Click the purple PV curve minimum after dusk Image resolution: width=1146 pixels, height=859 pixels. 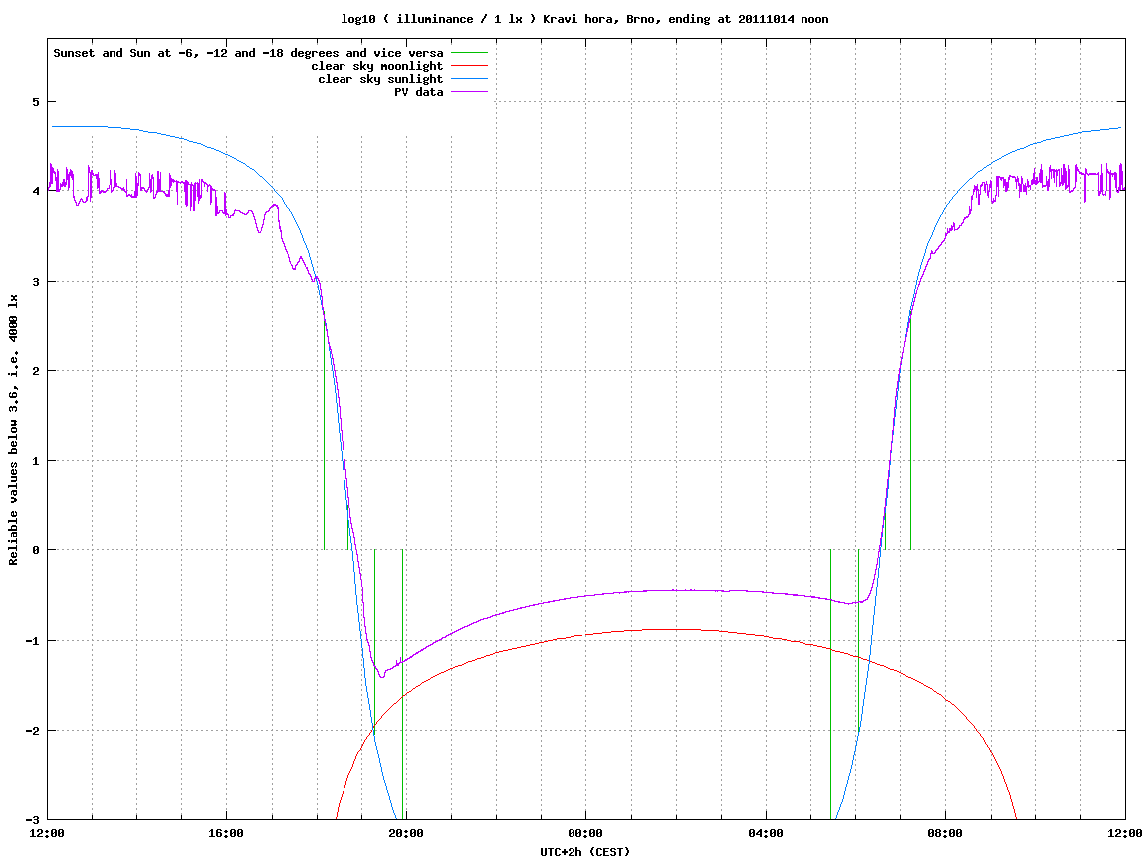pos(381,677)
